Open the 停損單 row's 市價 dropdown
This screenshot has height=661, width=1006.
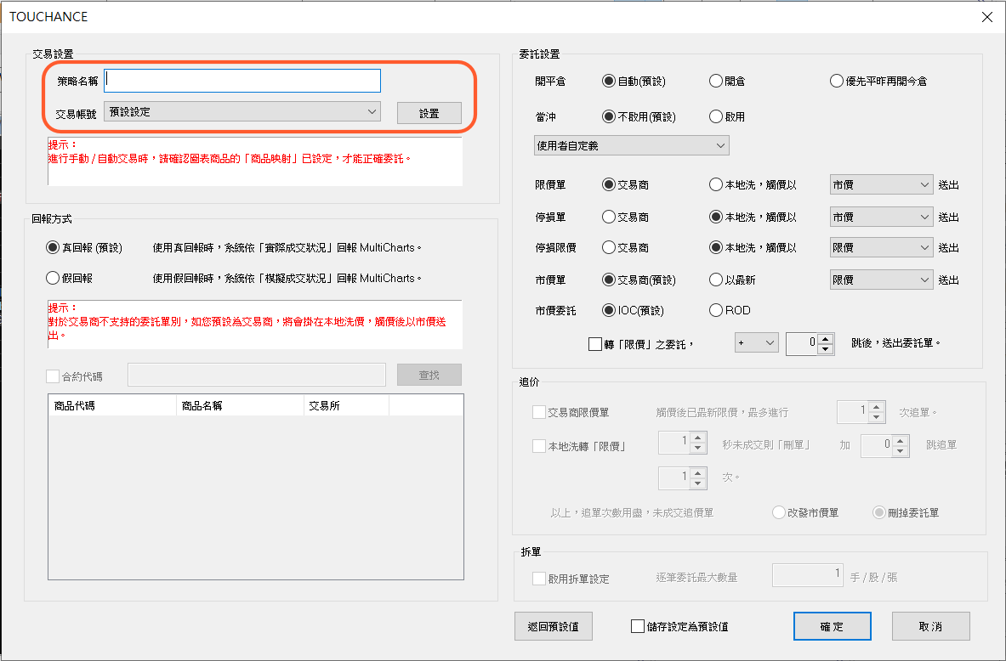(x=881, y=217)
